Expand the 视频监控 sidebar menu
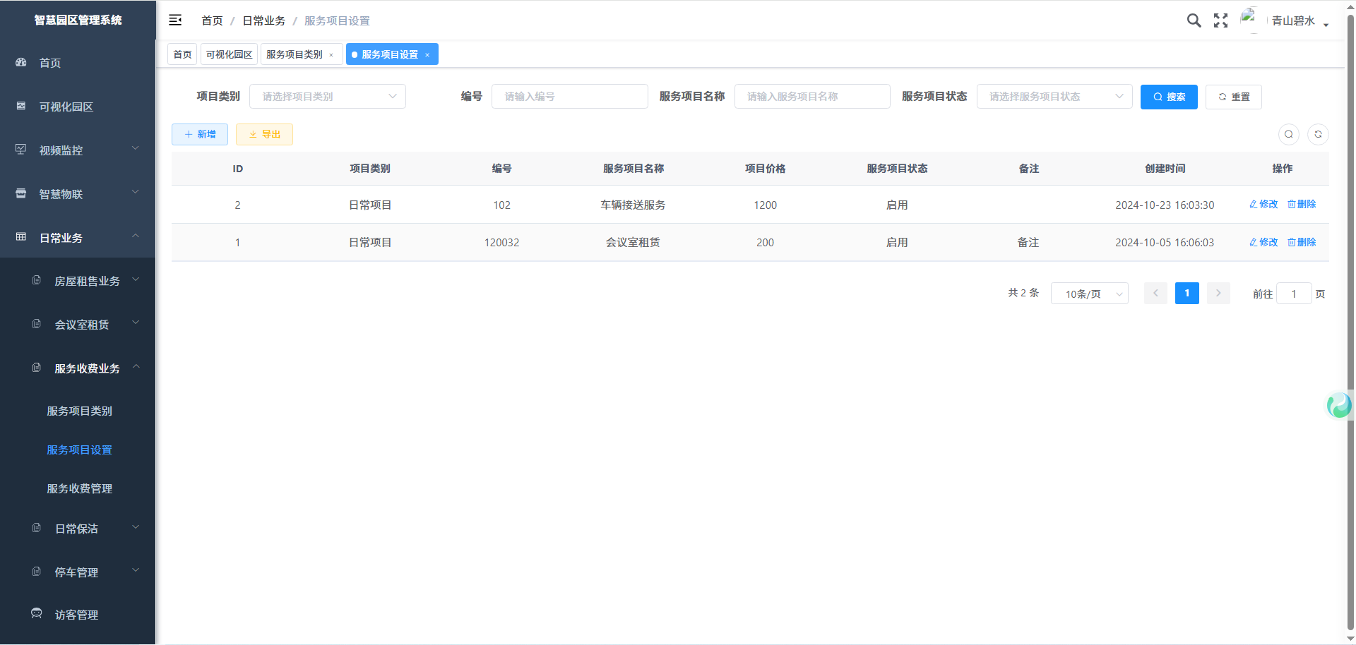The width and height of the screenshot is (1356, 645). pyautogui.click(x=78, y=150)
